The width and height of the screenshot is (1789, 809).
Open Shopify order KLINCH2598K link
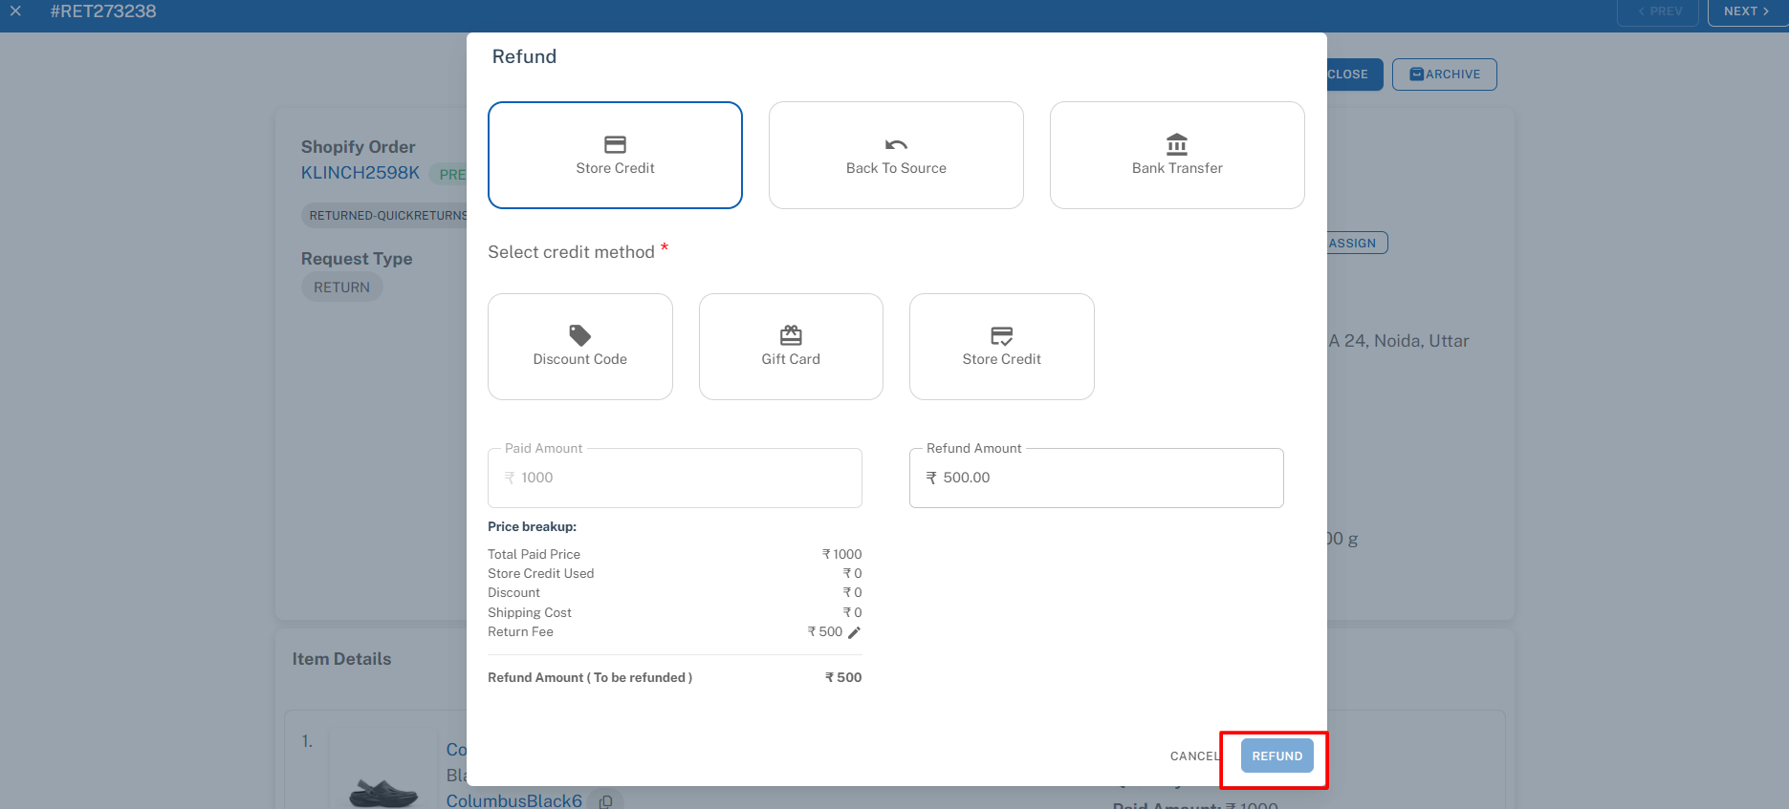point(360,173)
